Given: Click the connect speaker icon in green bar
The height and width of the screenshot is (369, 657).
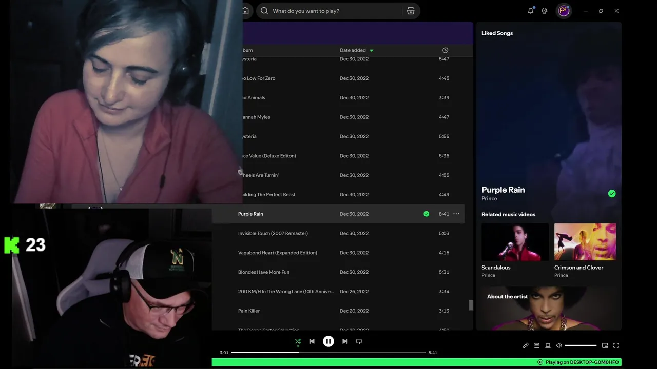Looking at the screenshot, I should 540,362.
